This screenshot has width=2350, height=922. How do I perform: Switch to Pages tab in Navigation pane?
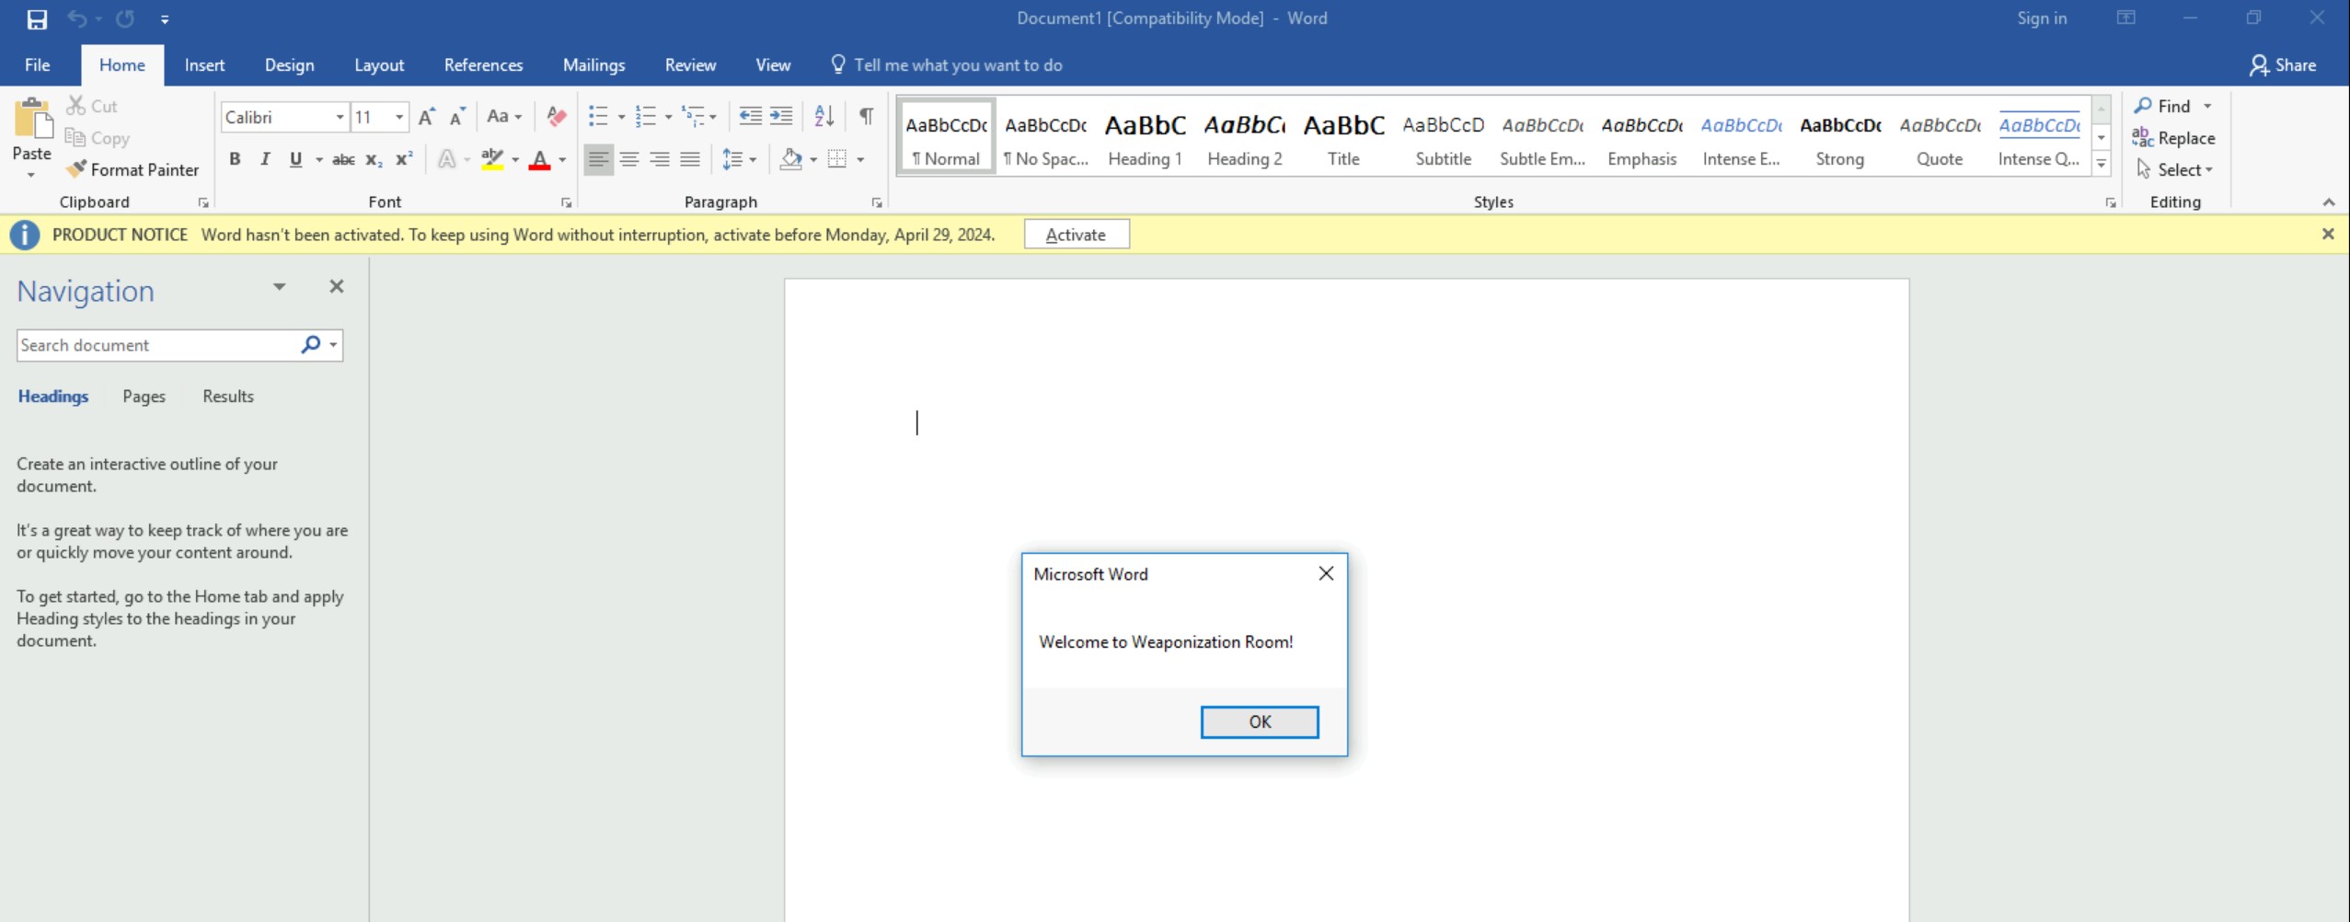[x=144, y=397]
